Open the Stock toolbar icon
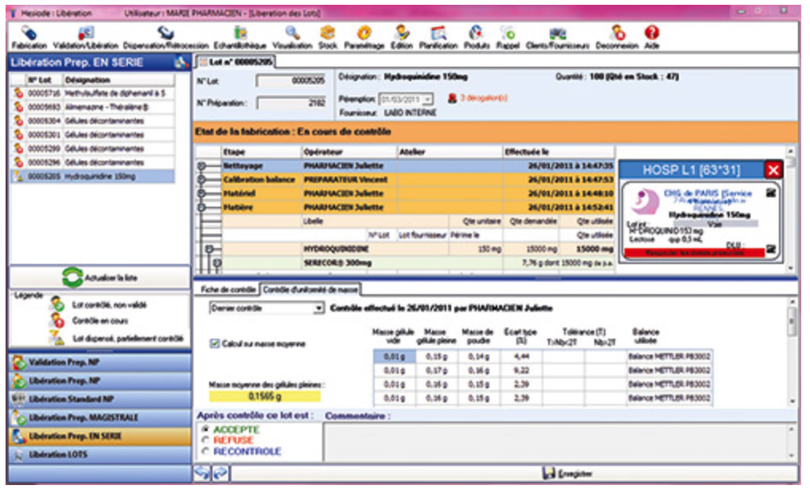 (327, 36)
